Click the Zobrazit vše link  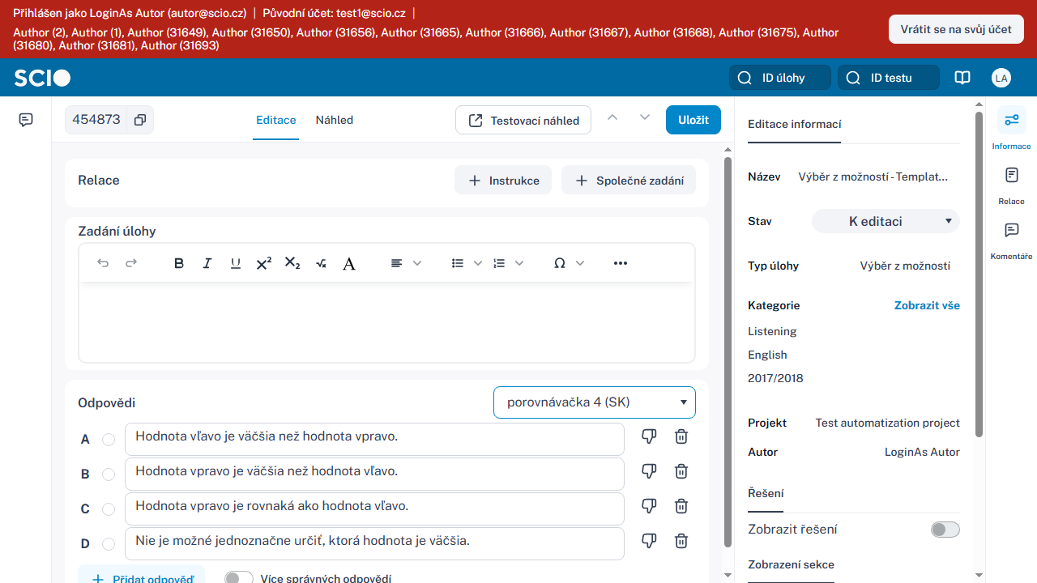(x=927, y=305)
